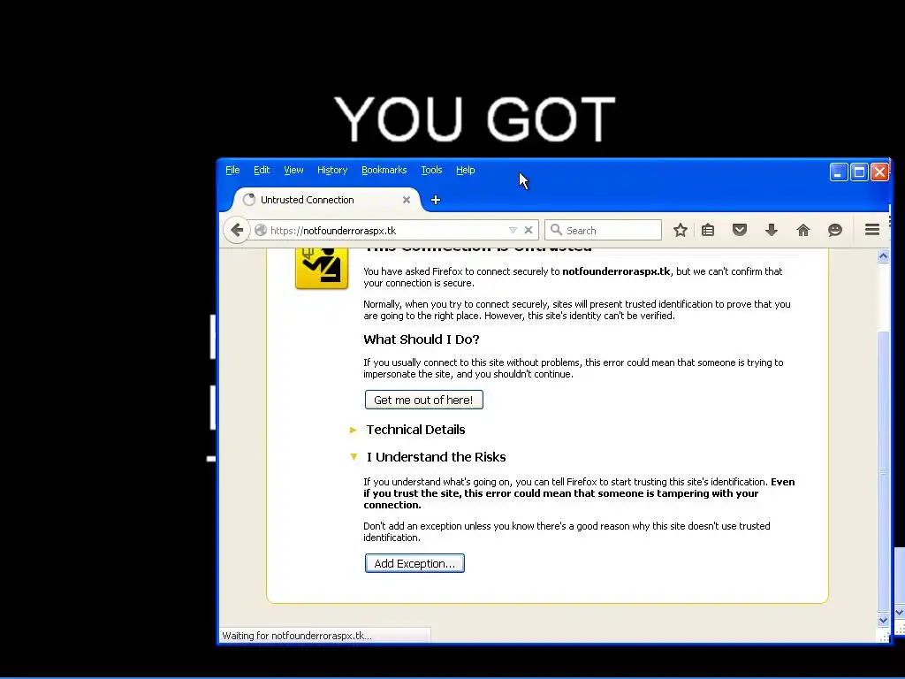The image size is (905, 679).
Task: Click the Add Exception... button
Action: (x=414, y=563)
